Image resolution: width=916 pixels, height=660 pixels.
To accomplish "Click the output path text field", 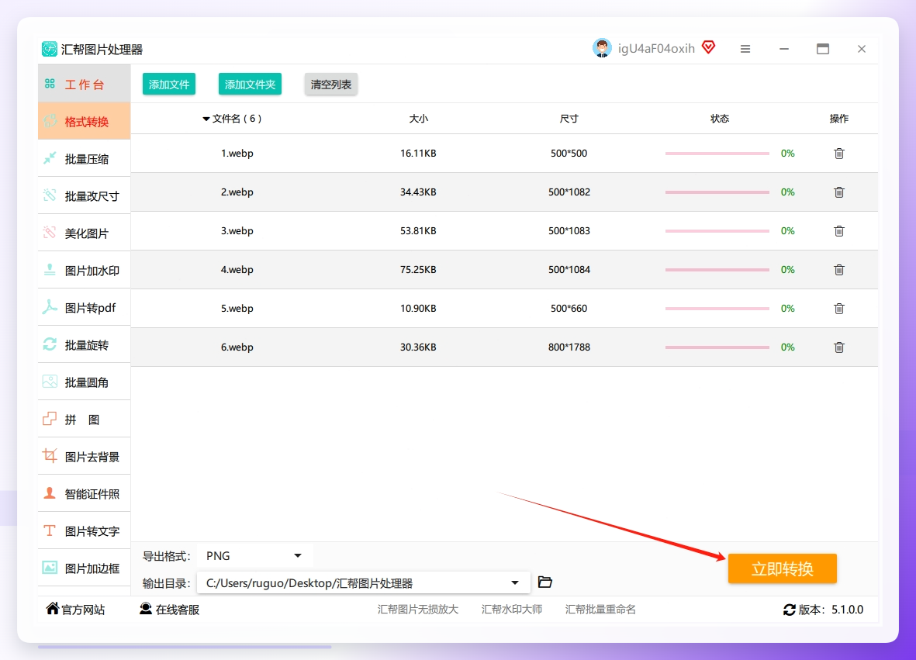I will pos(363,583).
